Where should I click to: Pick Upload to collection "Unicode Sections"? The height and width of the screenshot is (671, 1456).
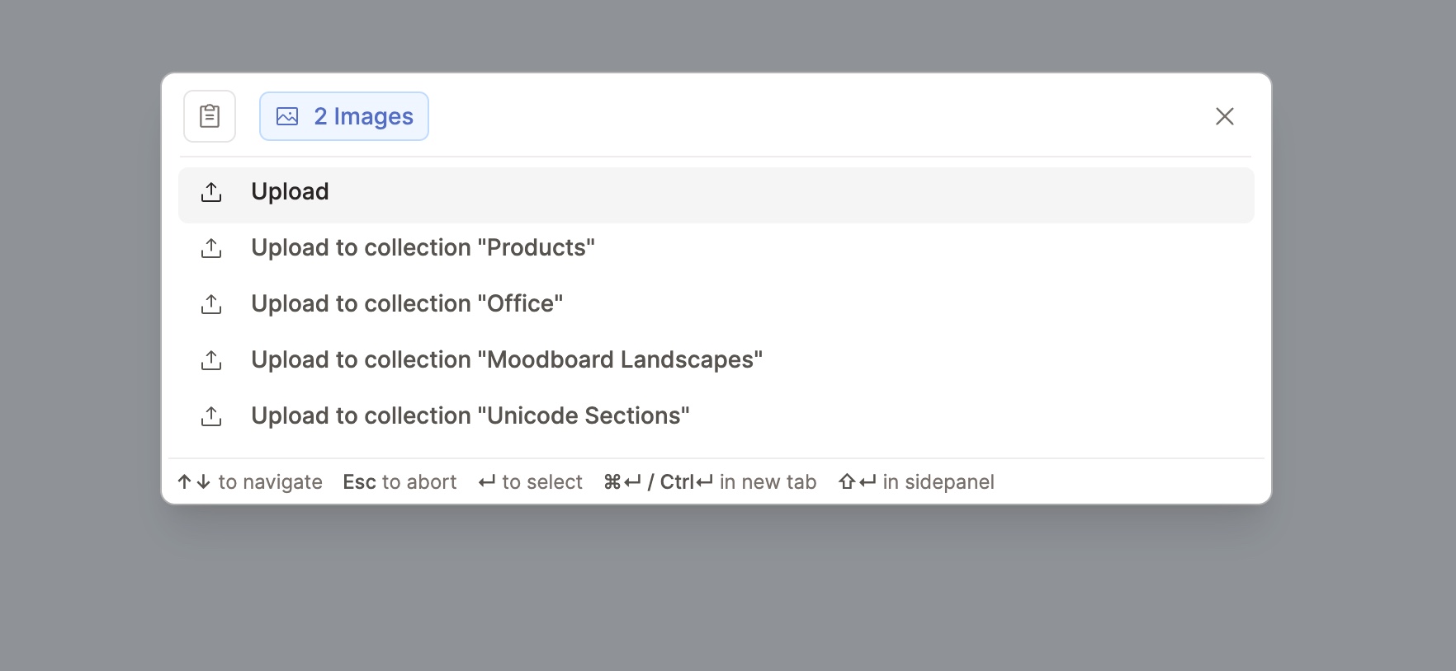click(x=470, y=416)
